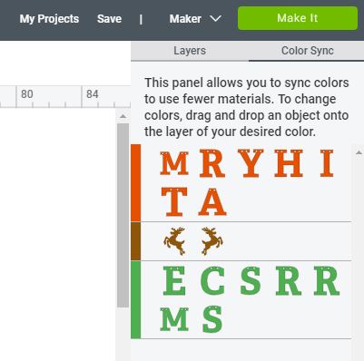This screenshot has width=364, height=361.
Task: Select the left brown reindeer object
Action: point(174,240)
